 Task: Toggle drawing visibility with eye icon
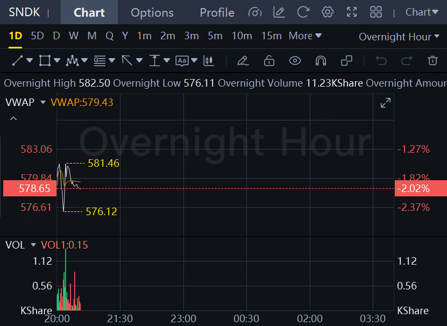(x=295, y=61)
